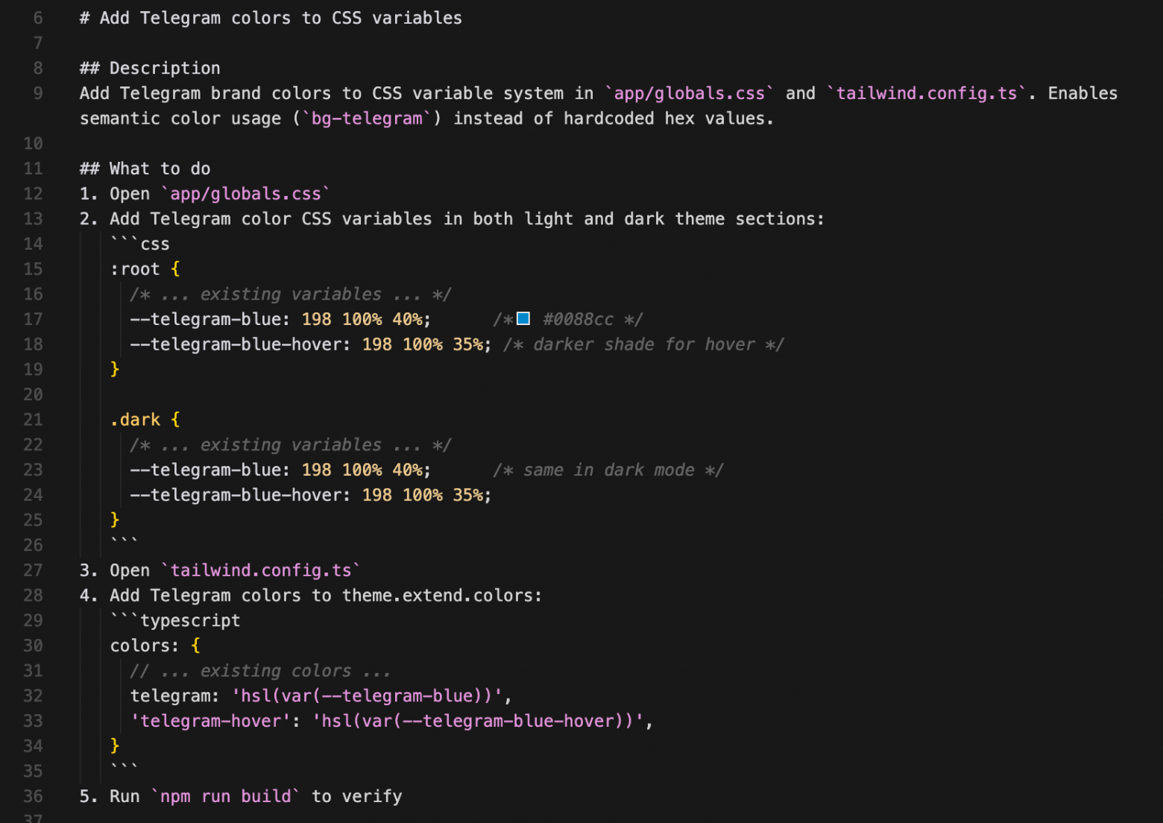Viewport: 1163px width, 823px height.
Task: Click the "## Description" heading
Action: pyautogui.click(x=150, y=69)
